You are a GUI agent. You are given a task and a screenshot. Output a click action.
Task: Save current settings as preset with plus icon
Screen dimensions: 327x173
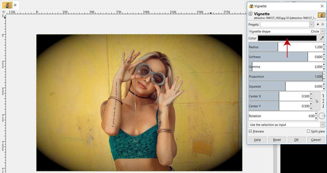point(318,24)
